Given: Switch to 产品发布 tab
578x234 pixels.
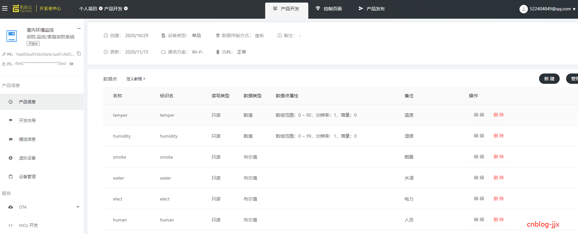Looking at the screenshot, I should tap(372, 9).
